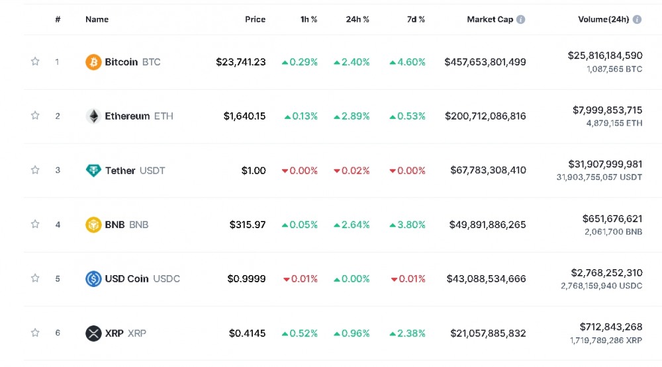Image resolution: width=662 pixels, height=367 pixels.
Task: Sort by the # rank column header
Action: (x=58, y=19)
